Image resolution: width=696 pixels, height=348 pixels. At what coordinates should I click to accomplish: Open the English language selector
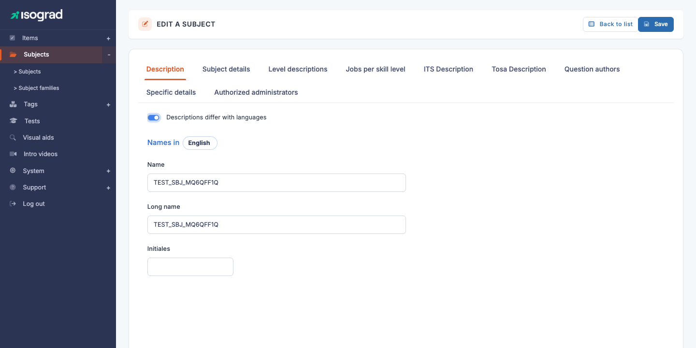200,143
